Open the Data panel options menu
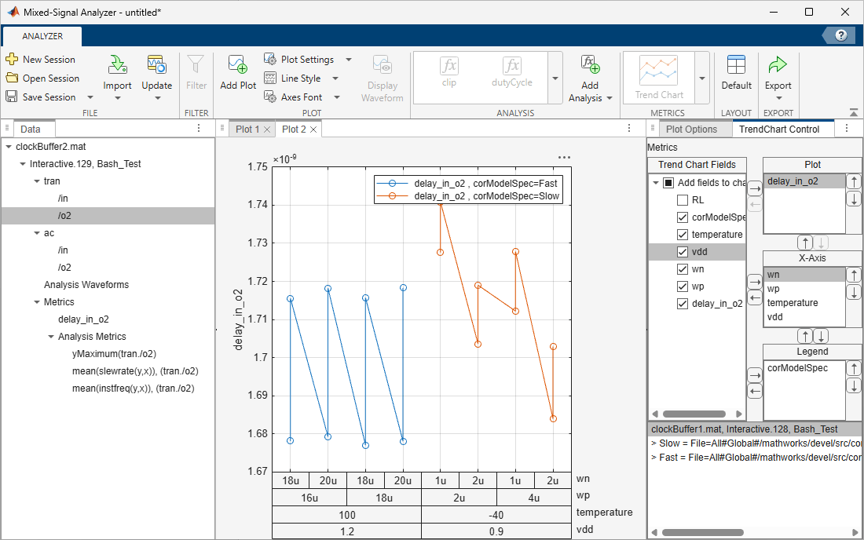 click(x=199, y=128)
